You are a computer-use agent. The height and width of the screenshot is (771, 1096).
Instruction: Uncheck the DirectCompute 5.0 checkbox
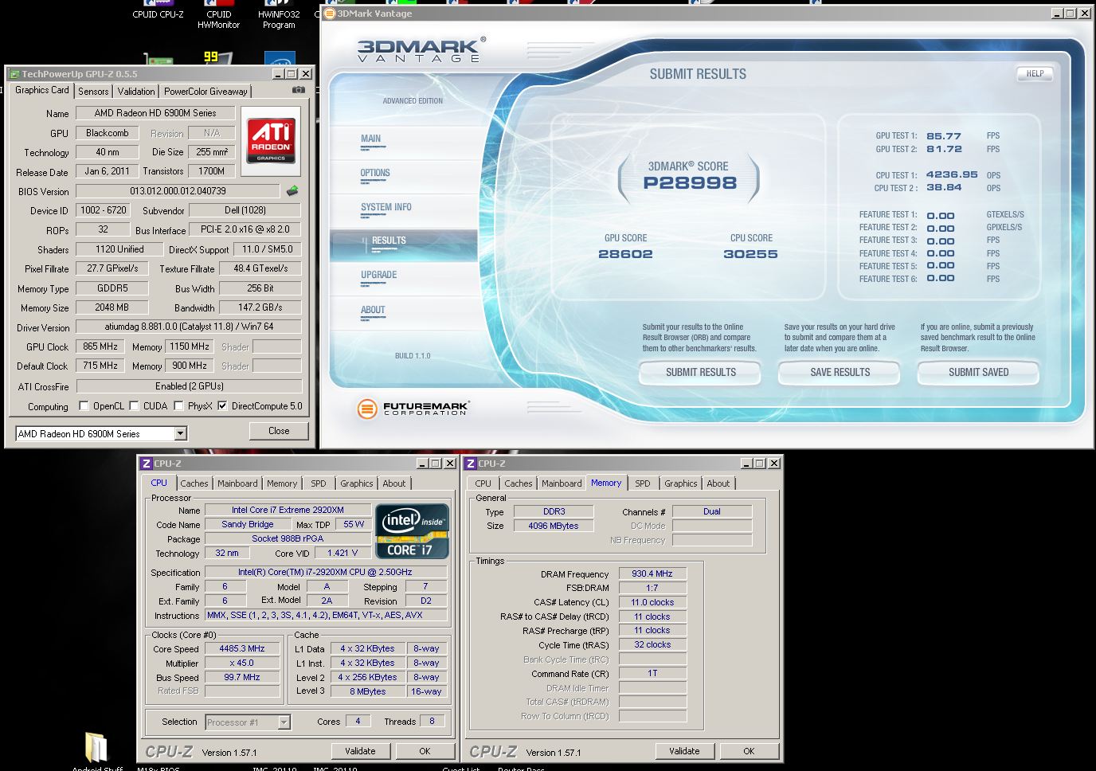pos(222,406)
